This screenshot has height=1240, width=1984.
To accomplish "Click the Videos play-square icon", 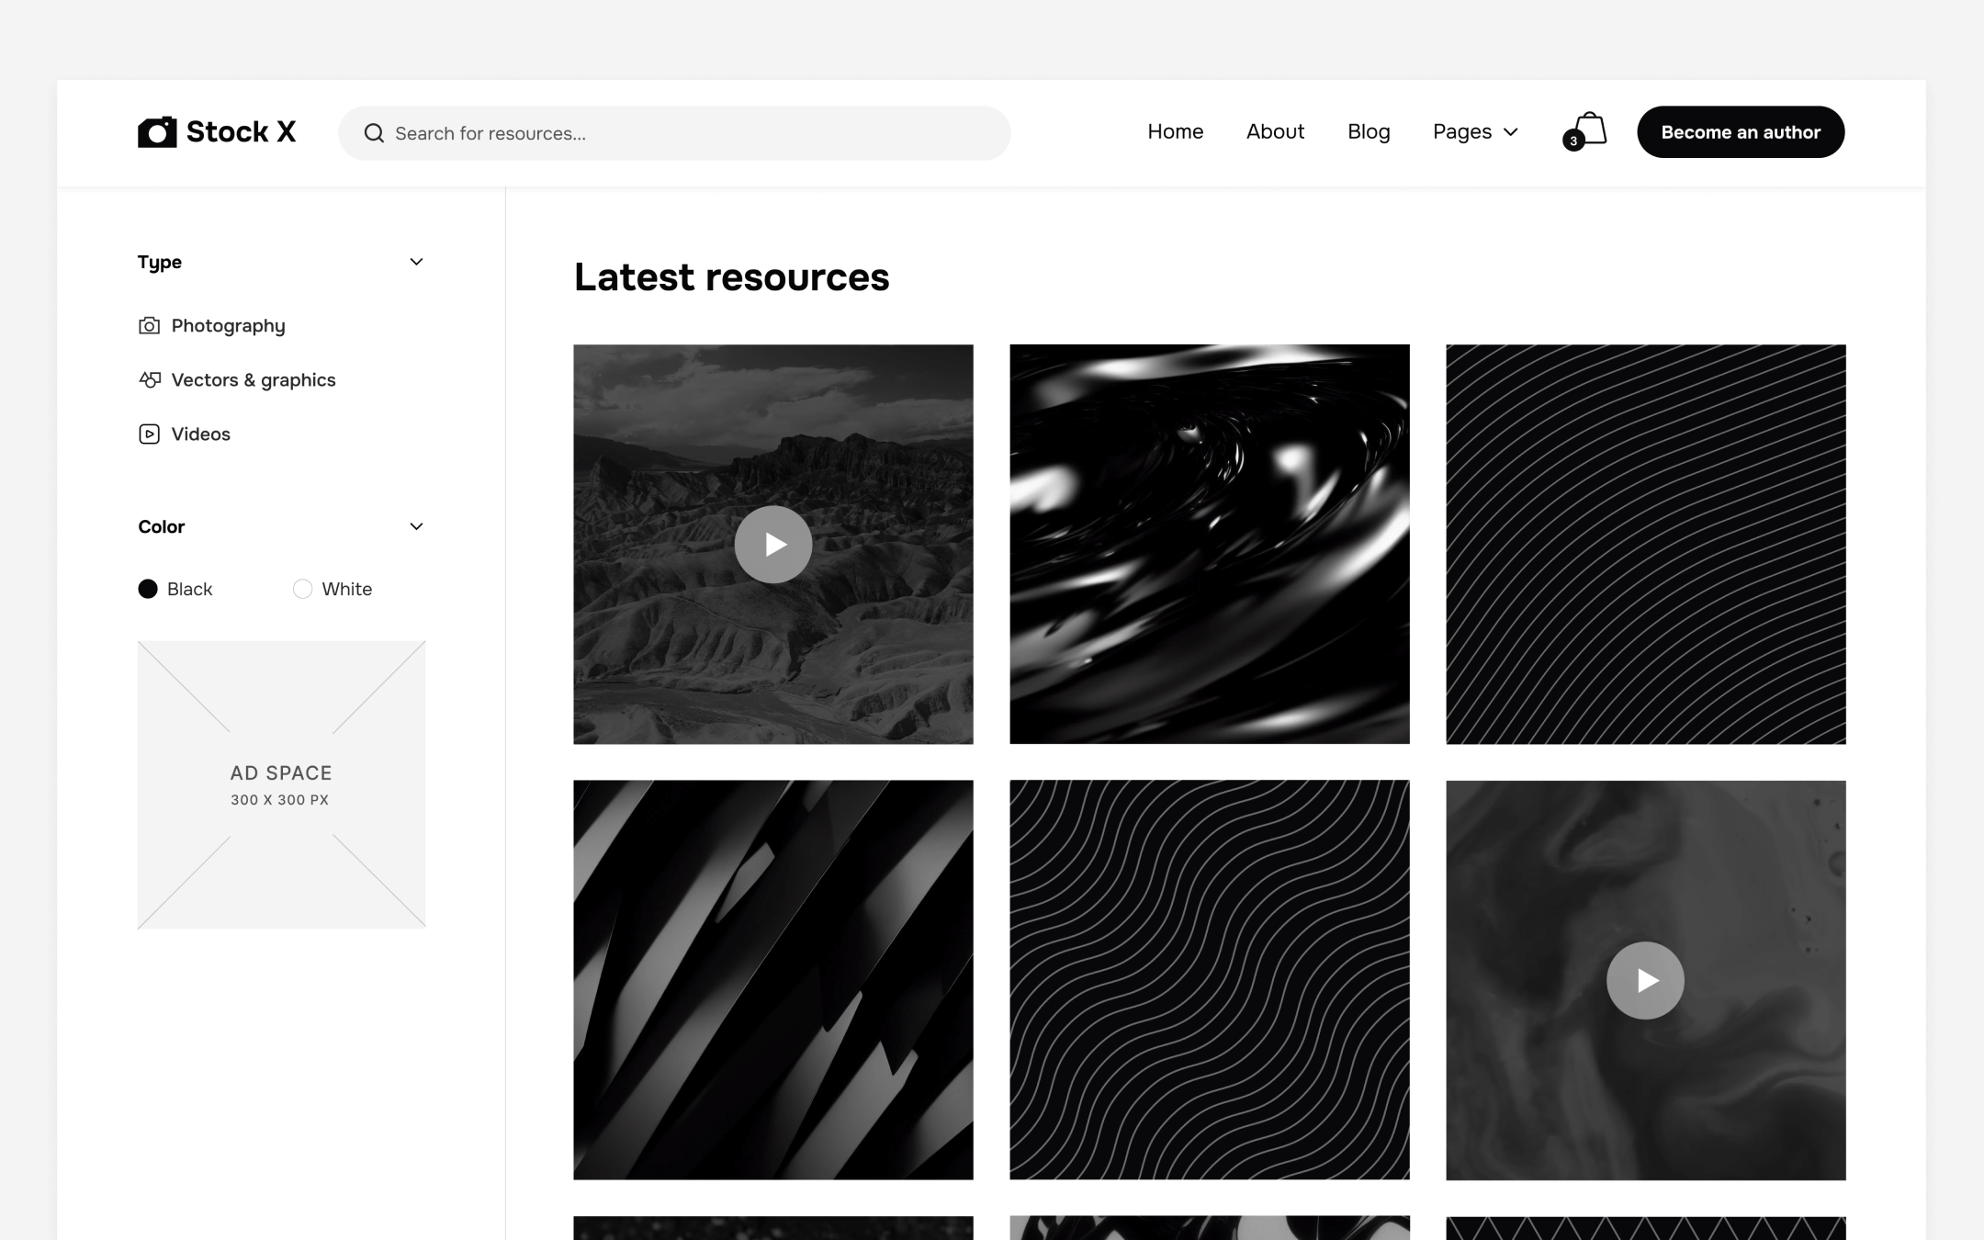I will coord(149,434).
